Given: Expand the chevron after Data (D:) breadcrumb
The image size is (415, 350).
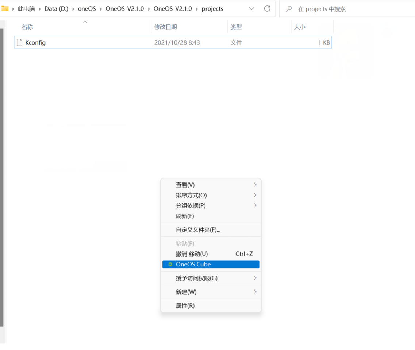Looking at the screenshot, I should pos(73,9).
